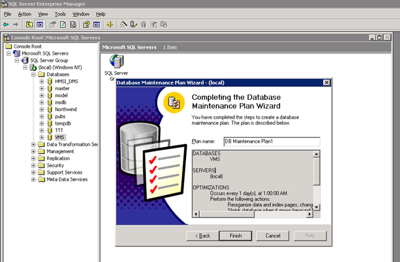Click the Back arrow in the toolbar

(x=6, y=24)
